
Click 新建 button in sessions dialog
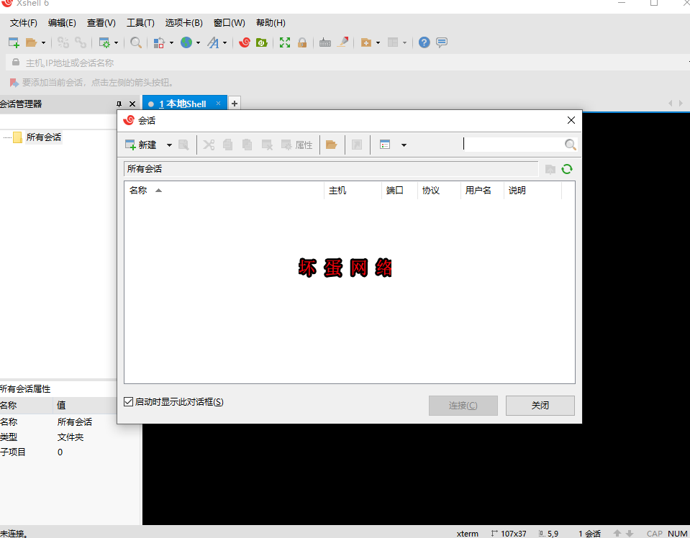point(141,145)
